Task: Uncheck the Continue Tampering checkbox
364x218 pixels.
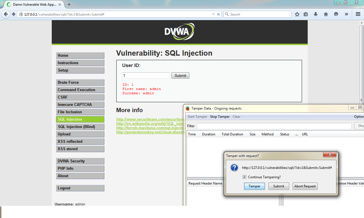Action: [x=244, y=177]
